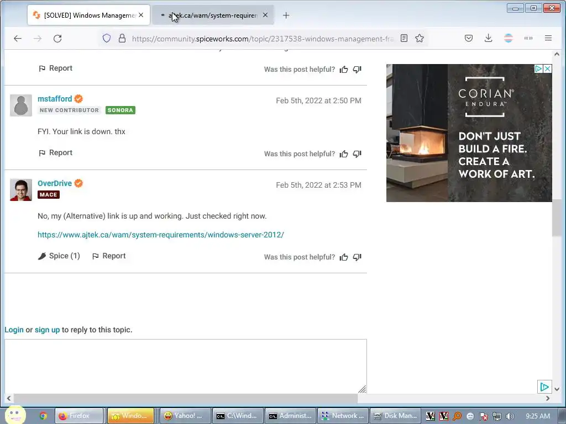The image size is (566, 424).
Task: Switch to Yahoo! taskbar window
Action: [185, 416]
